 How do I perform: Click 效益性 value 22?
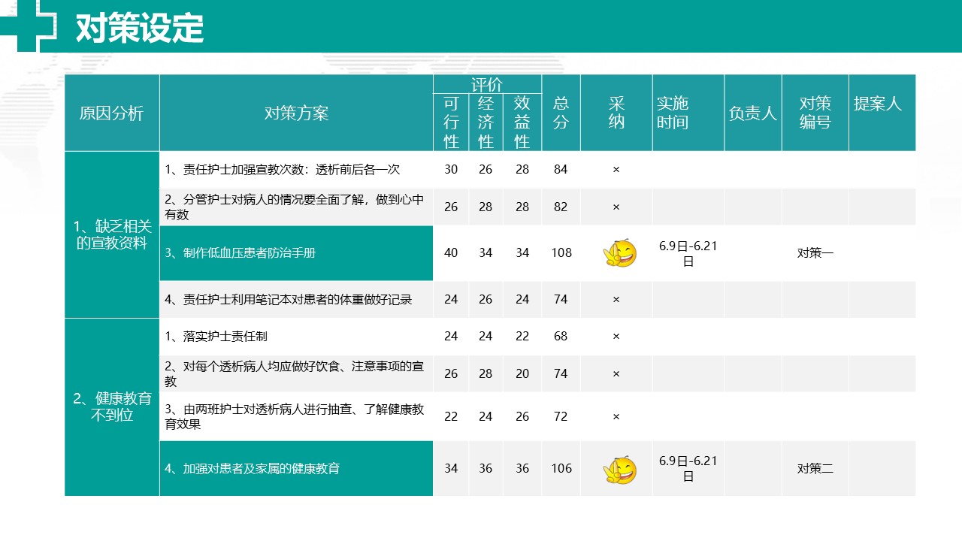[522, 337]
